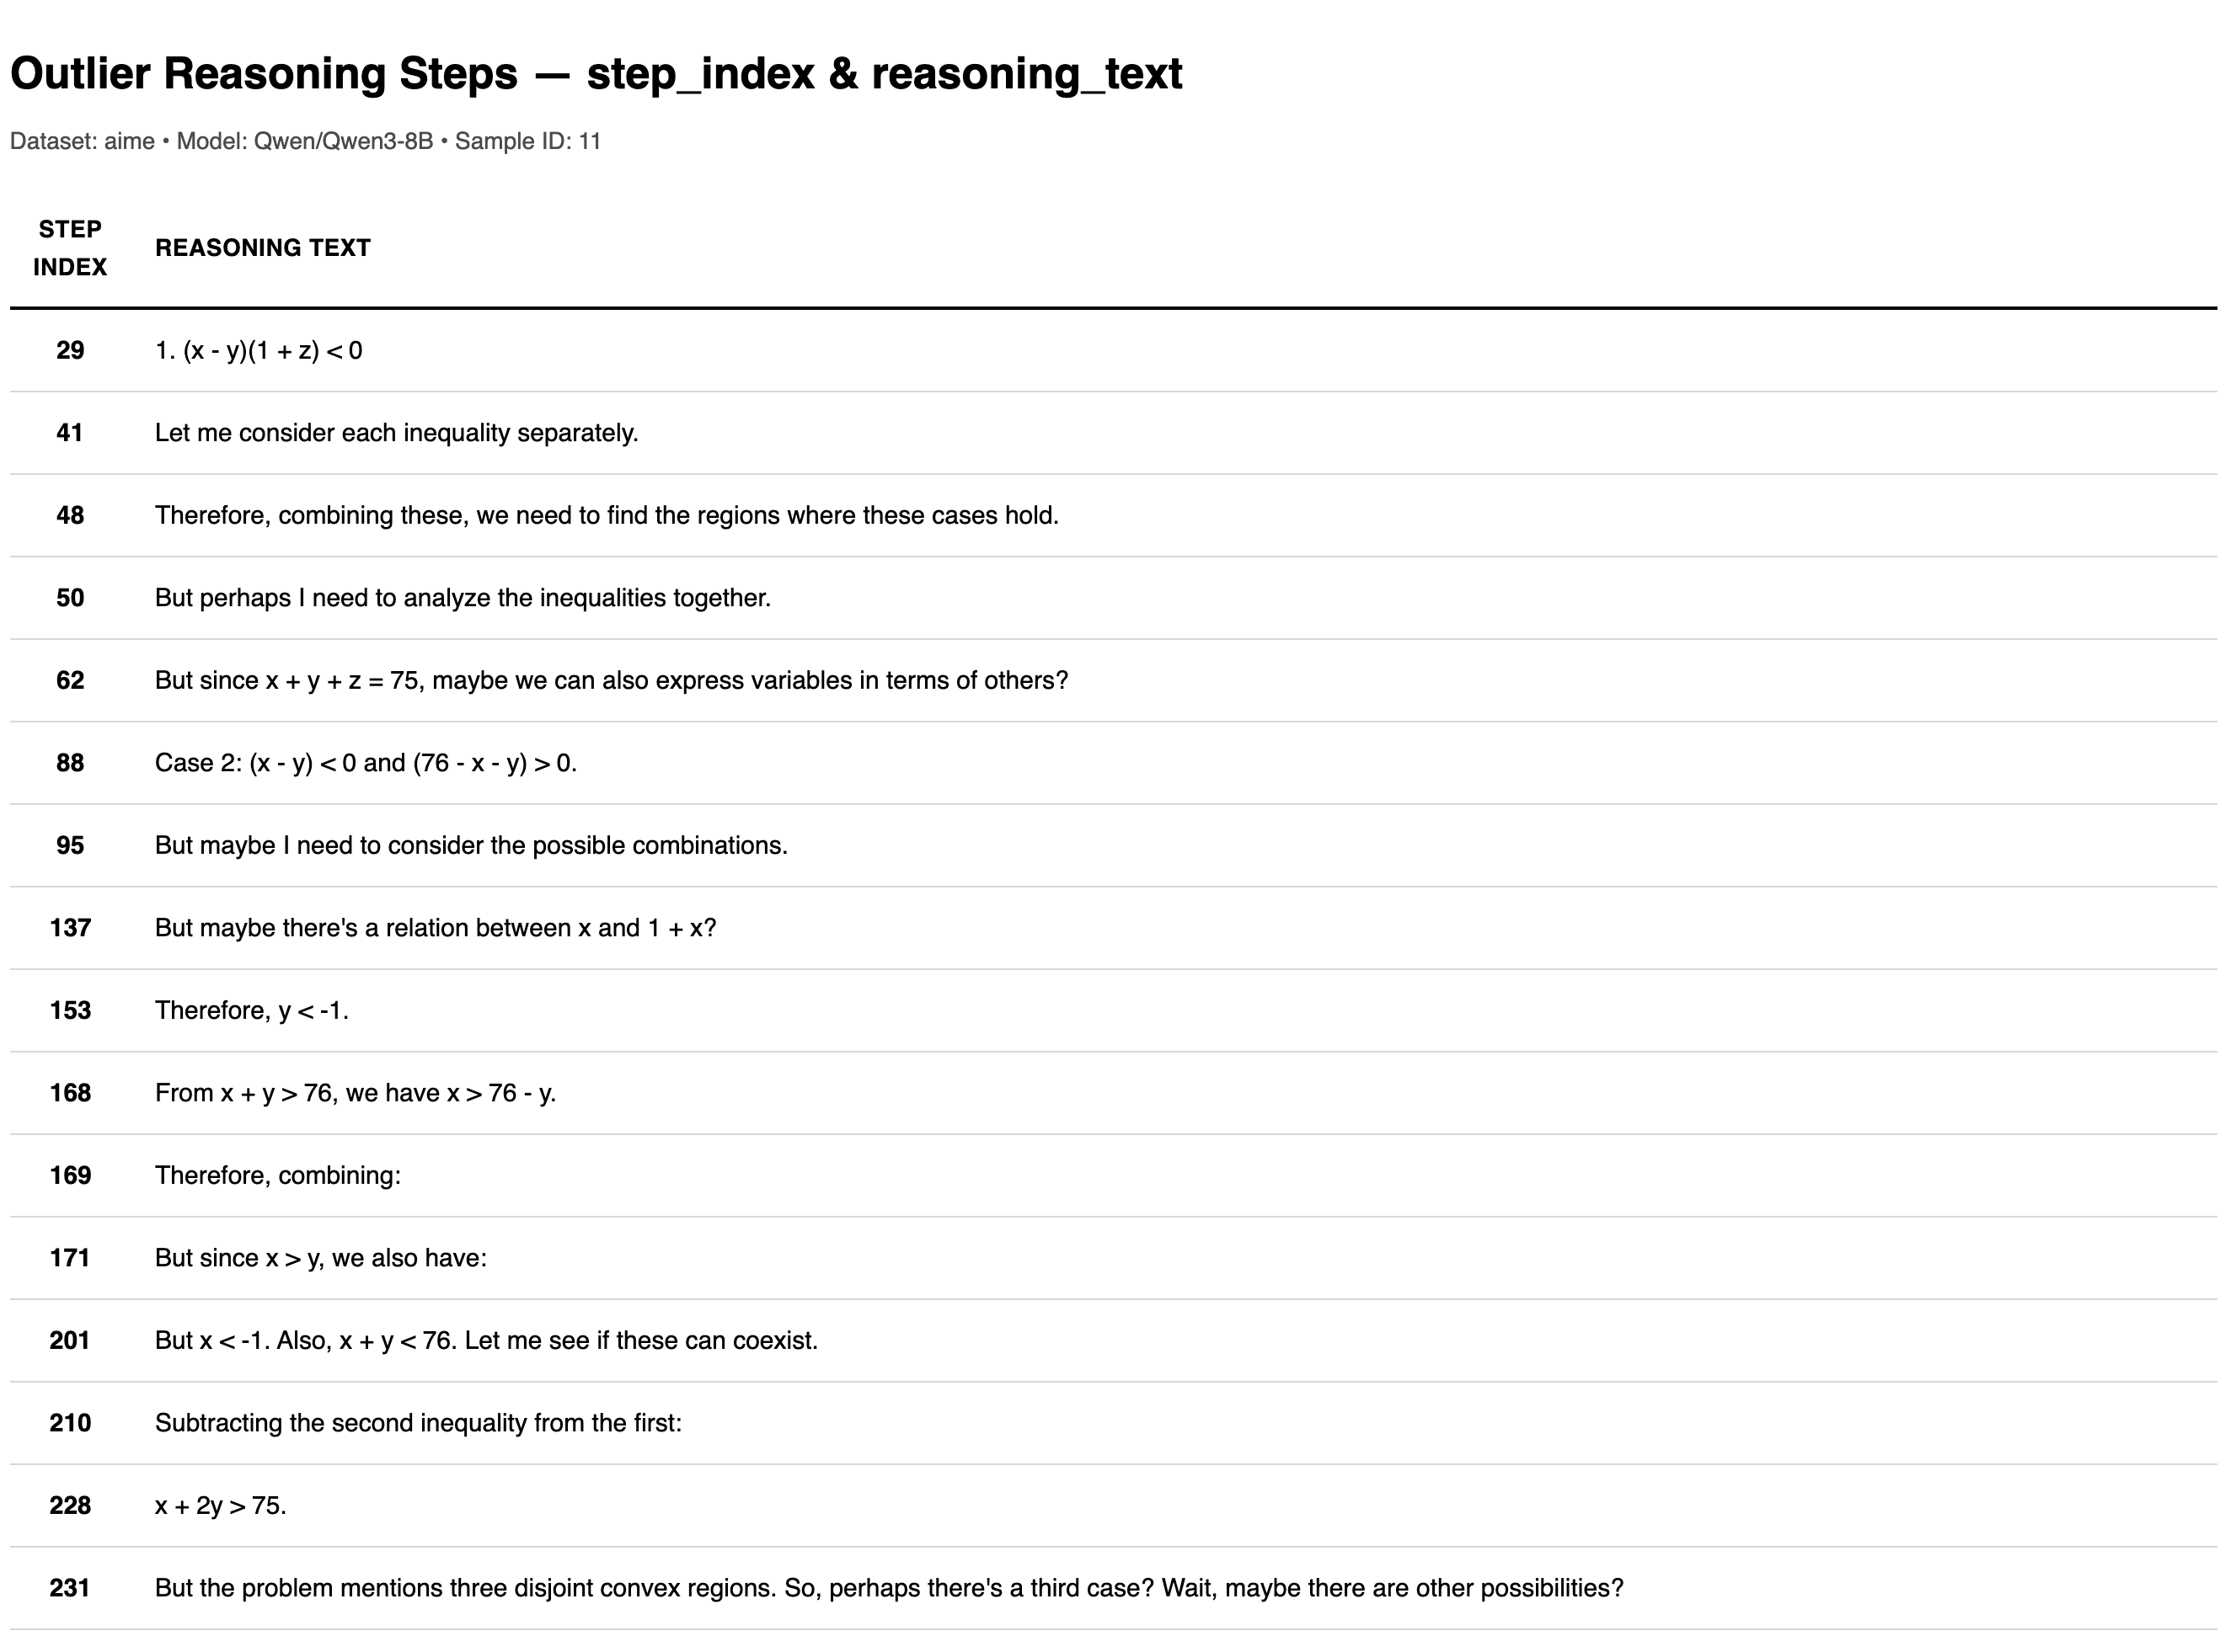Select step index cell 171

tap(70, 1258)
